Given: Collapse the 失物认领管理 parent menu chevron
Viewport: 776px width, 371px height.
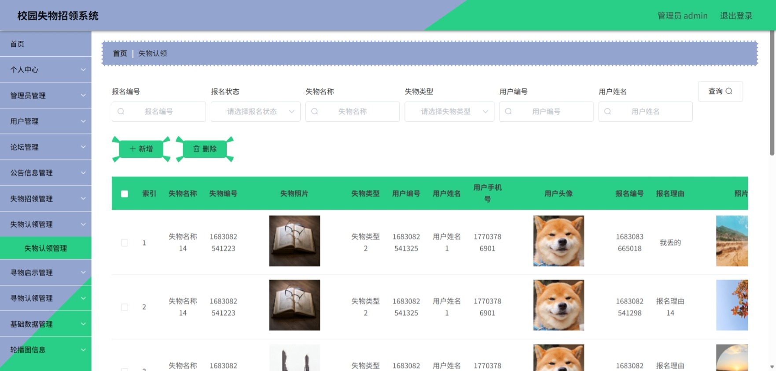Looking at the screenshot, I should (83, 224).
